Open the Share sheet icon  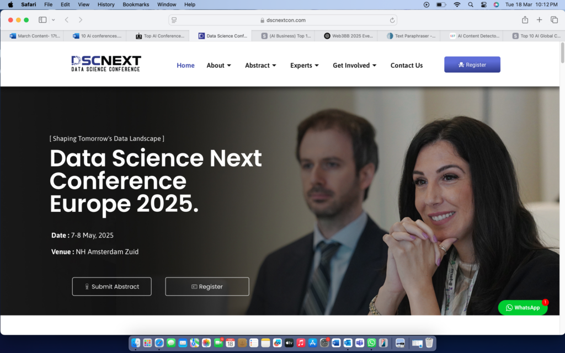tap(525, 20)
